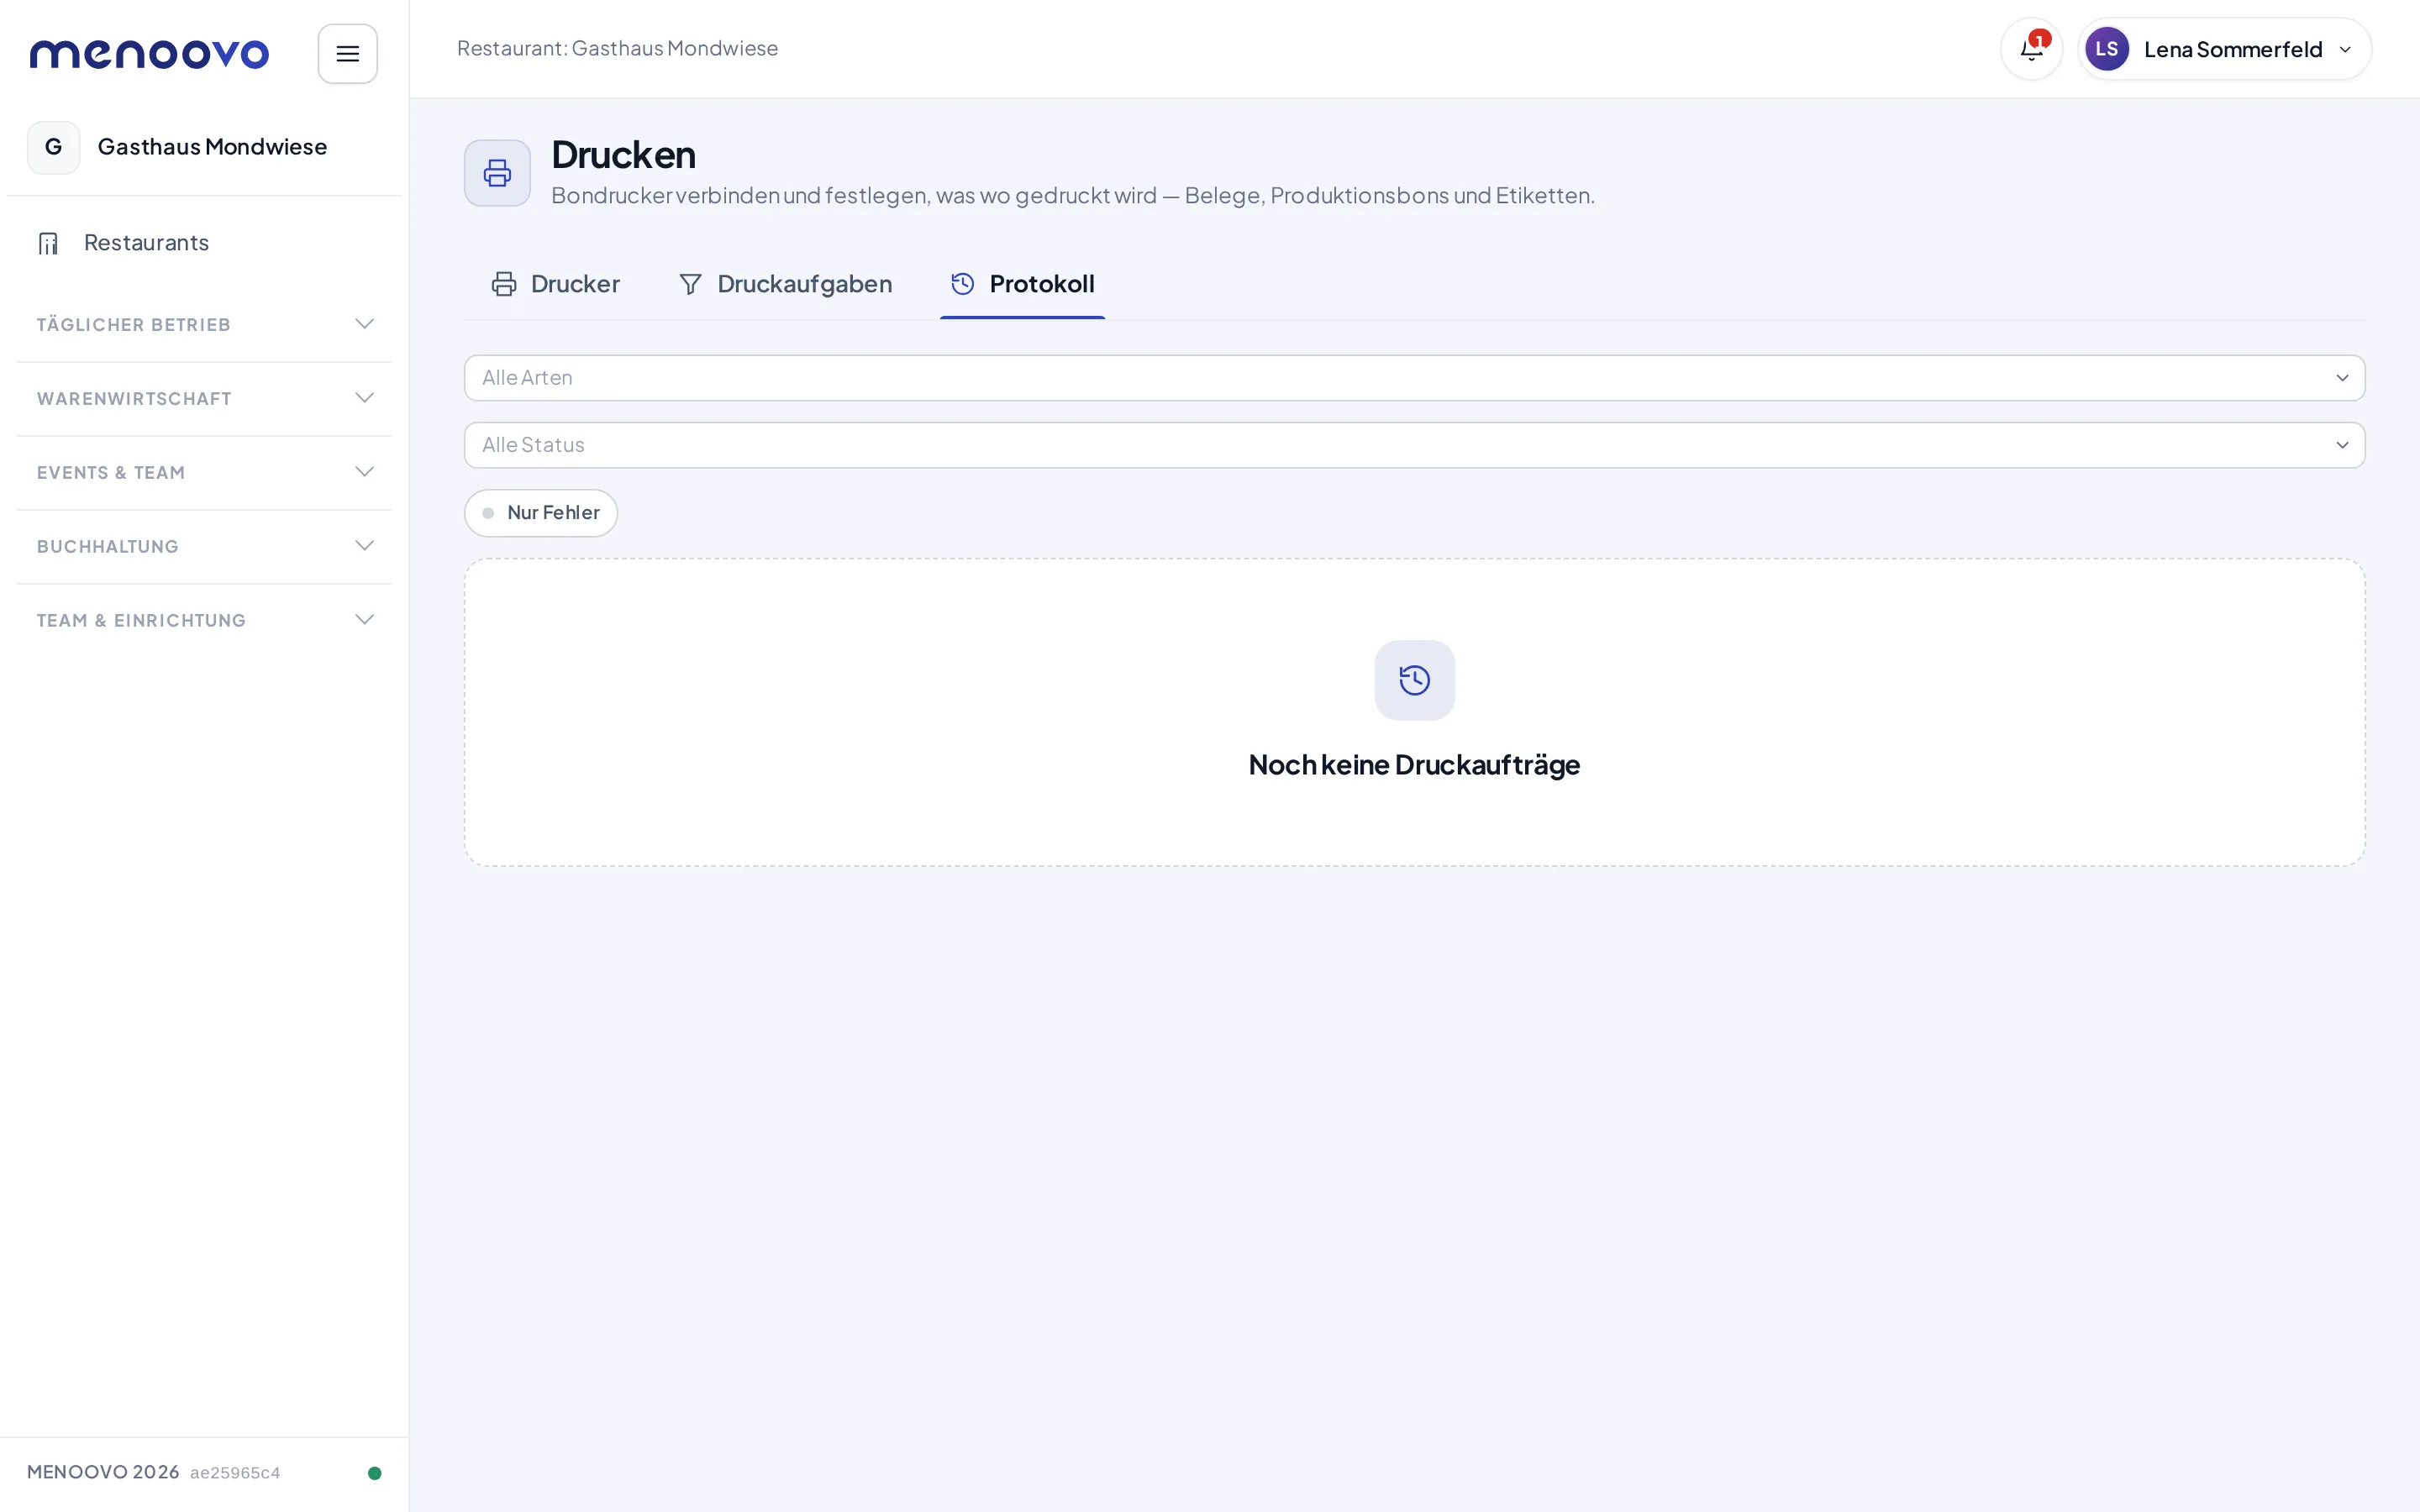Expand the Warenwirtschaft section
Image resolution: width=2420 pixels, height=1512 pixels.
(x=204, y=399)
